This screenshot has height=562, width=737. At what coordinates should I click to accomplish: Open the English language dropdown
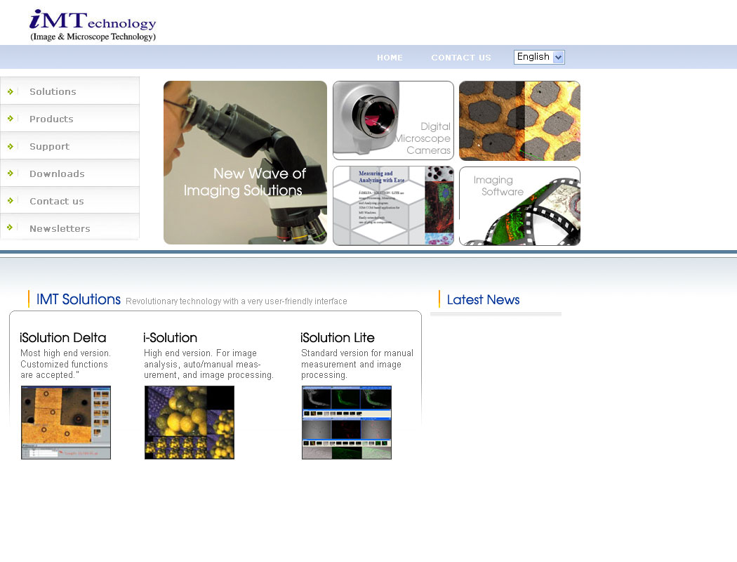pyautogui.click(x=539, y=57)
